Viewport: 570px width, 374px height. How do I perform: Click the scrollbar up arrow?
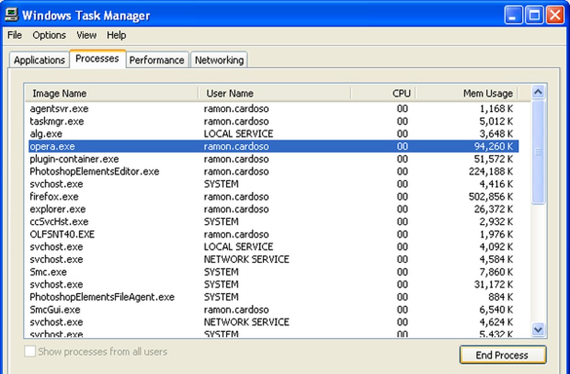pos(538,93)
